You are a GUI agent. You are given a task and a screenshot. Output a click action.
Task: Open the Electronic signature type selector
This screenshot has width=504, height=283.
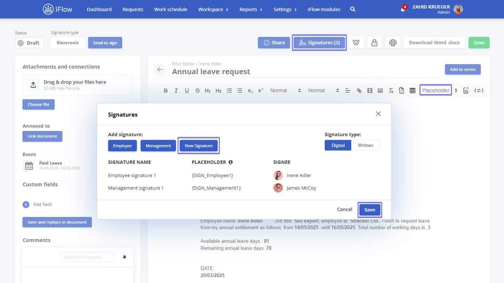[68, 43]
